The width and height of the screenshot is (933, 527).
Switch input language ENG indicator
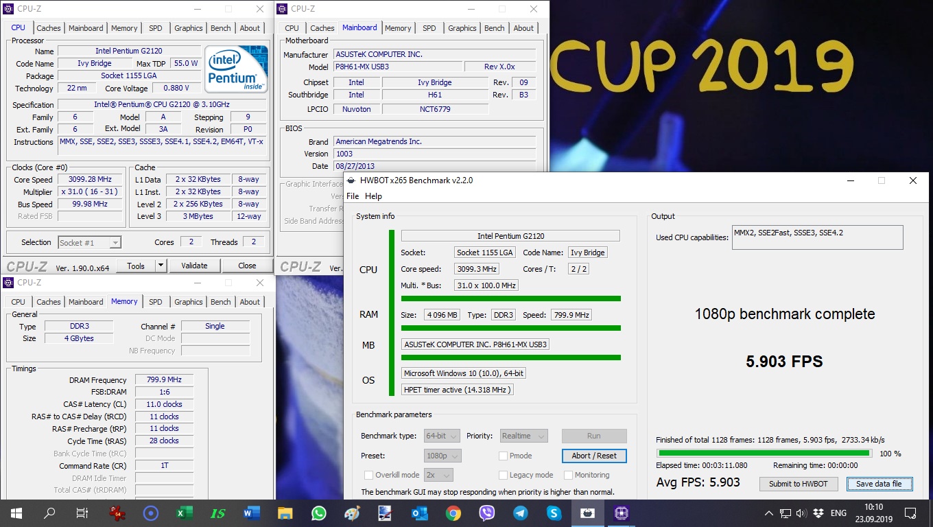pos(838,513)
